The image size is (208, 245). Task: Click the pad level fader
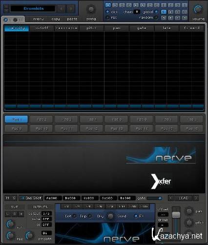coord(176,215)
